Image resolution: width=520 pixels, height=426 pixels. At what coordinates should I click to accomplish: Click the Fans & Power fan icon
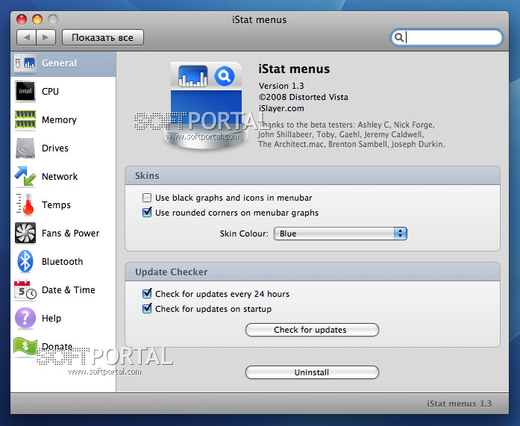tap(25, 233)
